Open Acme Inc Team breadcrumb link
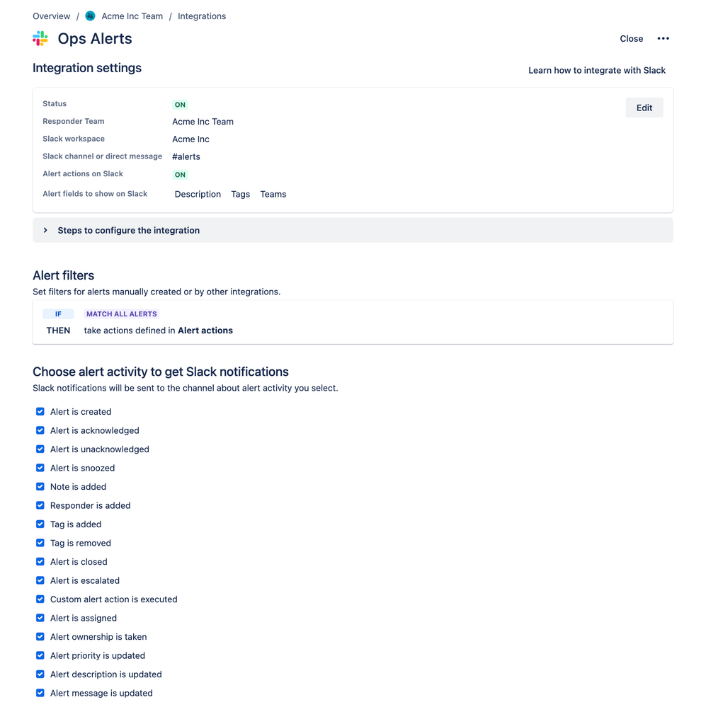 [x=132, y=16]
